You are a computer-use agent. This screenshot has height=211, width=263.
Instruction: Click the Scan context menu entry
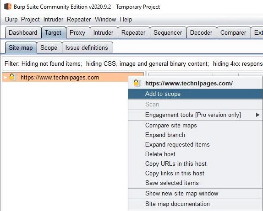tap(195, 104)
